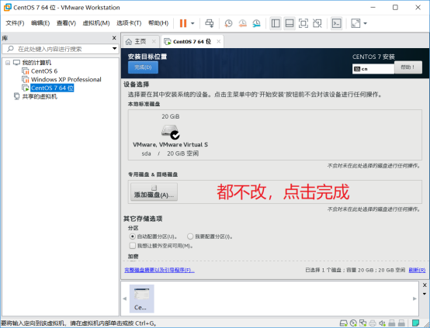Viewport: 430px width, 328px height.
Task: Select CentOS 6 virtual machine
Action: (x=44, y=71)
